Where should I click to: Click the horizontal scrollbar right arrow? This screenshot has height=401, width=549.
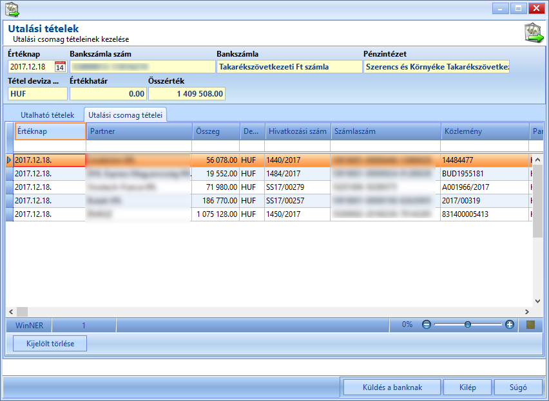coord(527,312)
